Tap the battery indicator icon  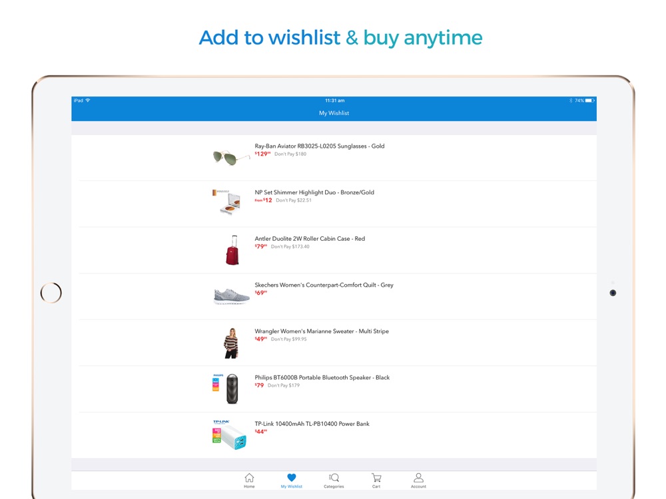point(590,100)
